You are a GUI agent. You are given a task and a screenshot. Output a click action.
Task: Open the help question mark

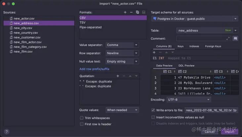pyautogui.click(x=6, y=131)
